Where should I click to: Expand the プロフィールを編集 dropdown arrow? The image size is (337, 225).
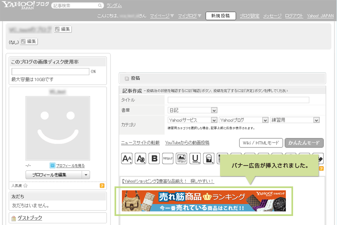point(86,175)
